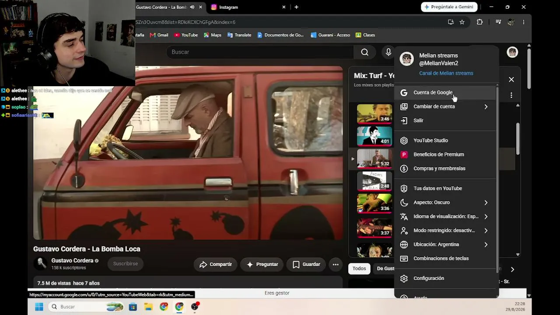The width and height of the screenshot is (560, 315).
Task: Open YouTube Studio from the menu
Action: (x=445, y=140)
